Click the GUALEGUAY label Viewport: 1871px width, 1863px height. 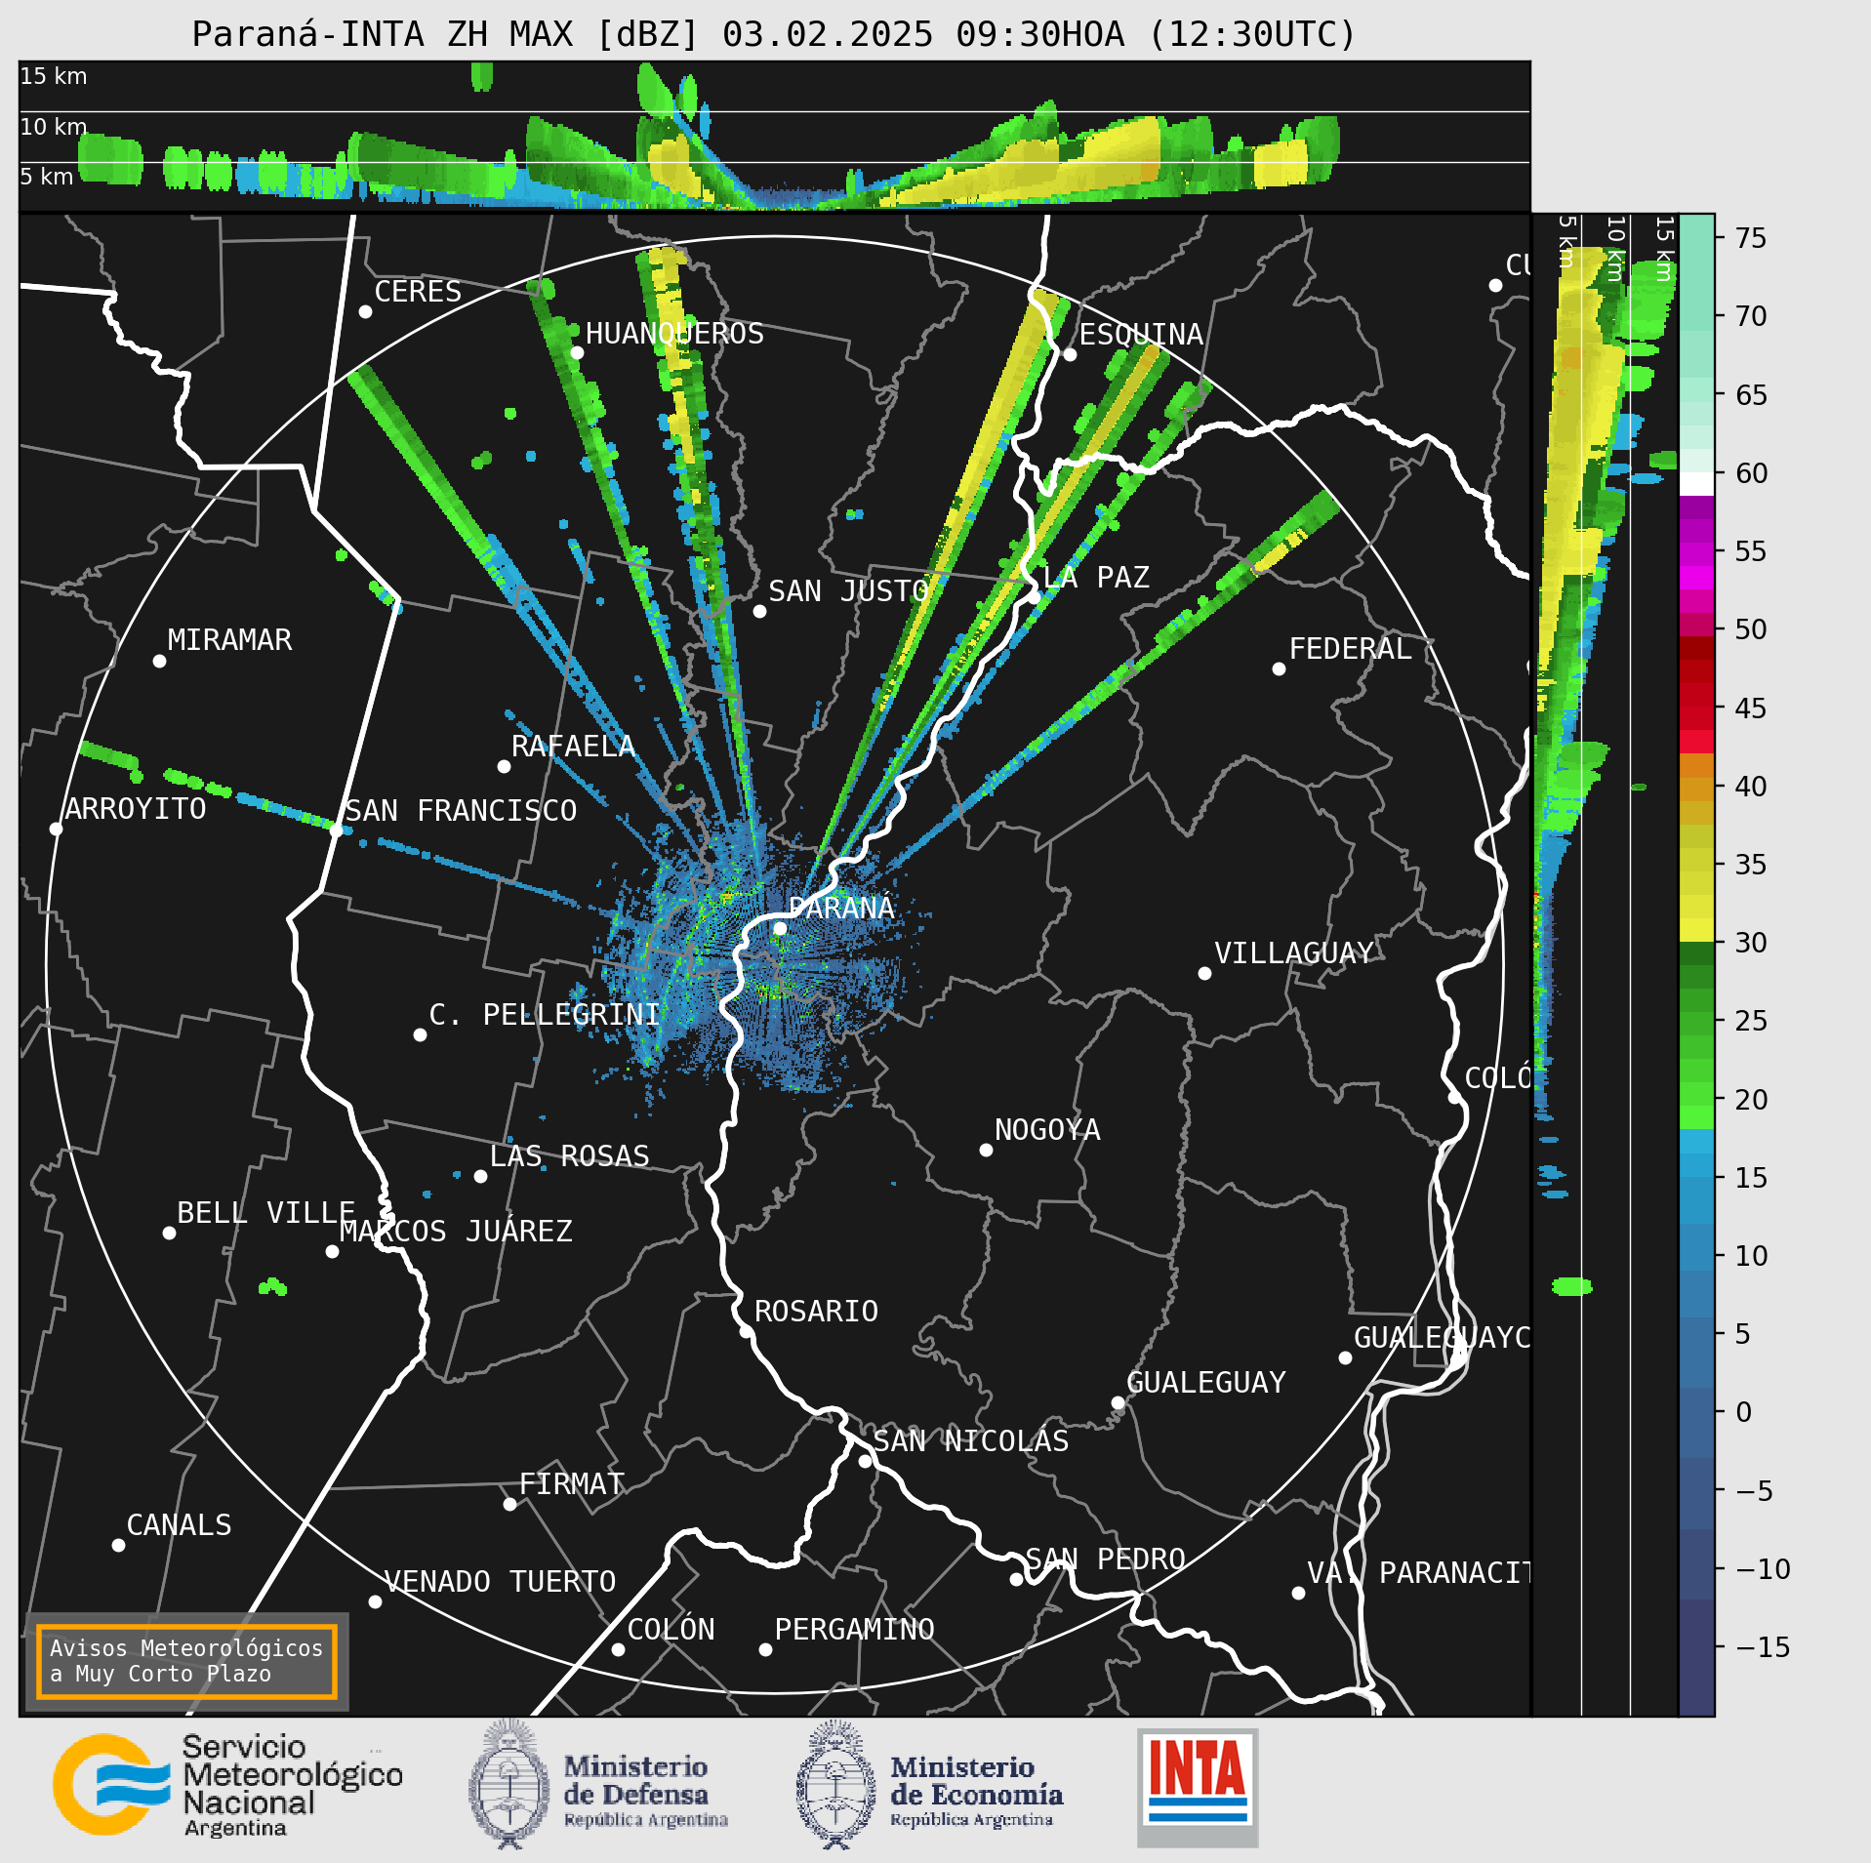coord(1206,1382)
